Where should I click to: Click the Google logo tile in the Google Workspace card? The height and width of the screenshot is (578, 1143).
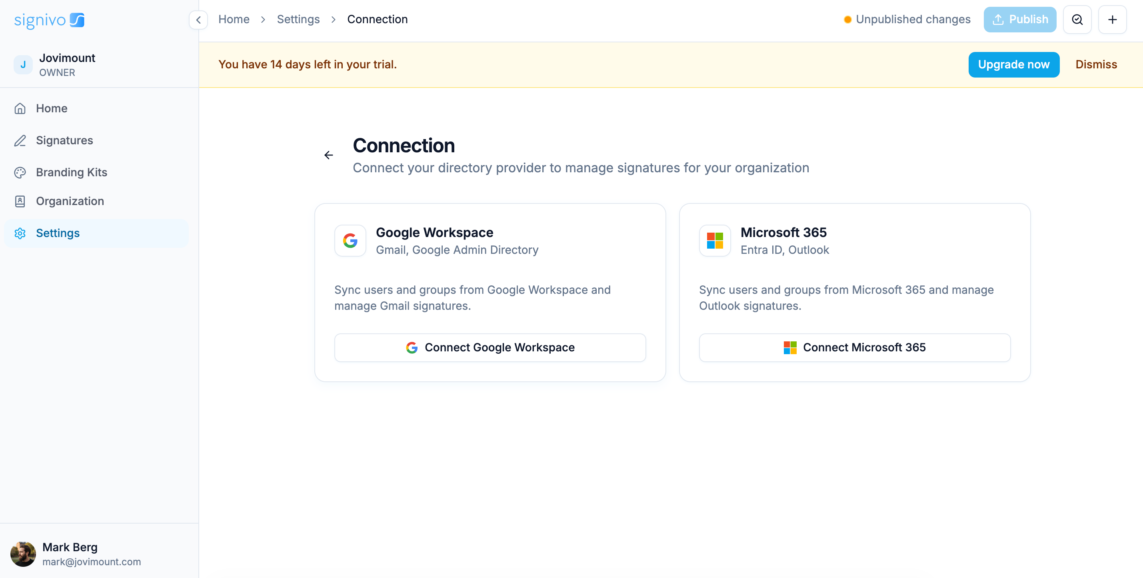[x=350, y=240]
